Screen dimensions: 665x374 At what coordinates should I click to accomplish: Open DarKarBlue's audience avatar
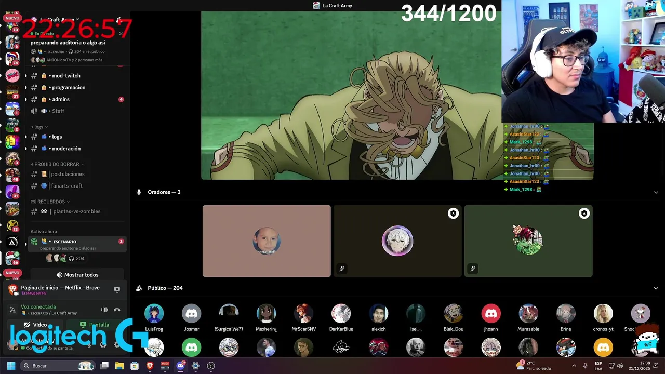pos(341,313)
